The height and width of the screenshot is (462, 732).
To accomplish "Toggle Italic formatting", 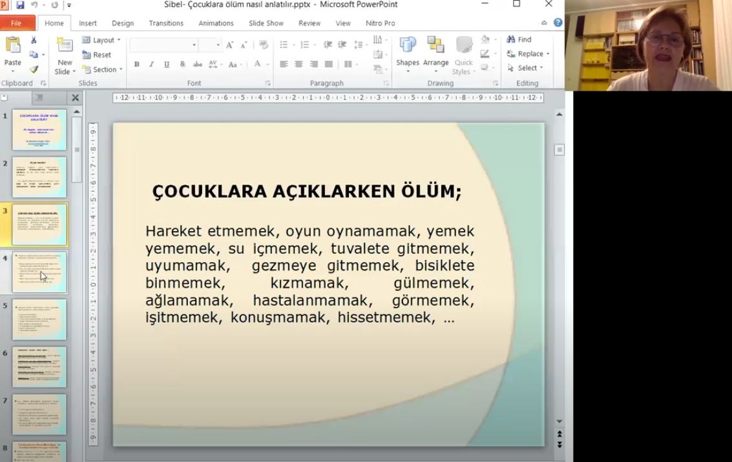I will pyautogui.click(x=151, y=65).
